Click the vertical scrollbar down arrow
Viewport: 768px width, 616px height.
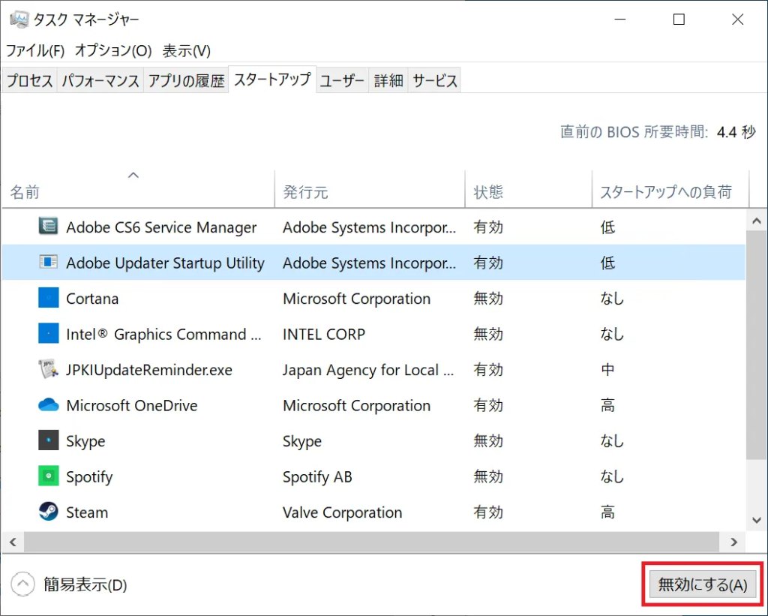tap(757, 519)
